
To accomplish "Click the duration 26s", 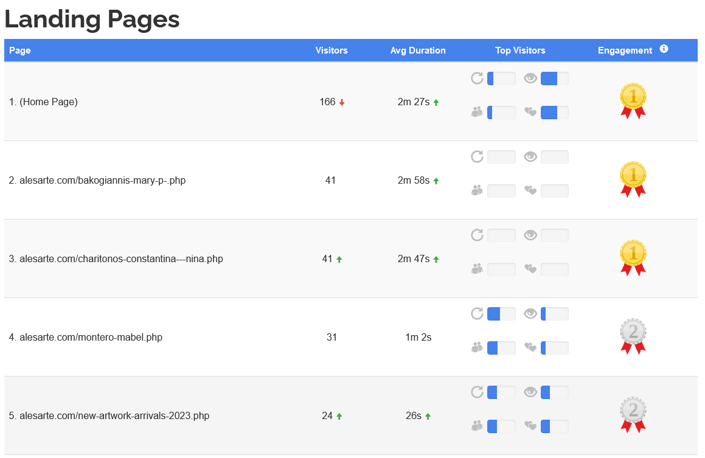I will [x=413, y=416].
